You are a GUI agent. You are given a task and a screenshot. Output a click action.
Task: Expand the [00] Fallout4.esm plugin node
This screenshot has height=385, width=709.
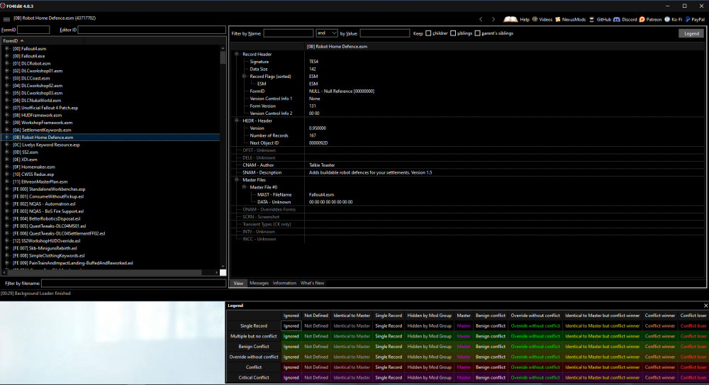[7, 48]
